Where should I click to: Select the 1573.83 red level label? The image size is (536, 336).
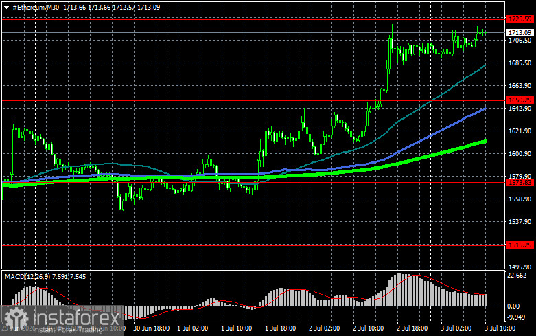click(520, 183)
